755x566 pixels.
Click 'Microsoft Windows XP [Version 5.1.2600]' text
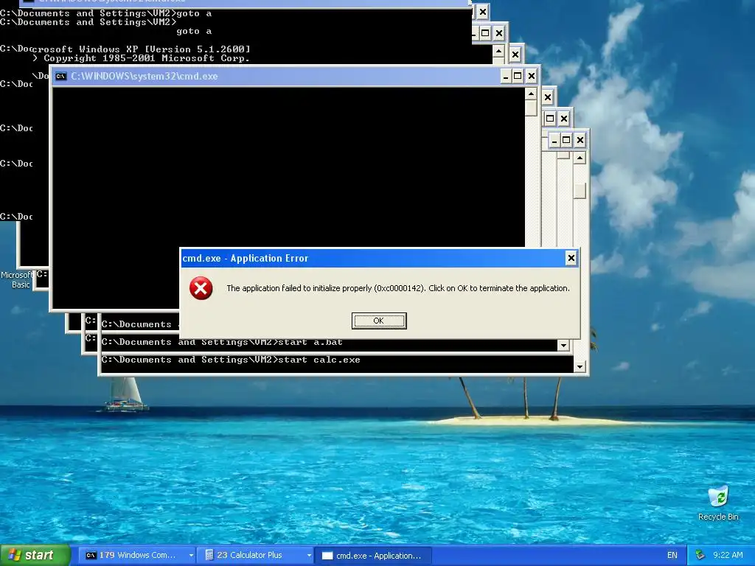coord(141,49)
